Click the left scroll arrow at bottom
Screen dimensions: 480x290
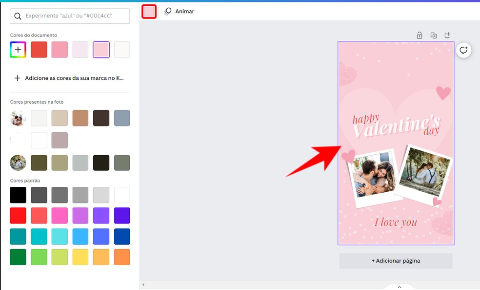[x=143, y=285]
